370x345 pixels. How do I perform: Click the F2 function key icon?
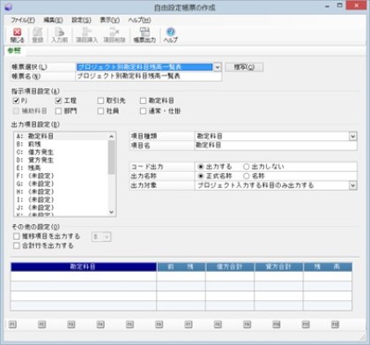[x=41, y=324]
